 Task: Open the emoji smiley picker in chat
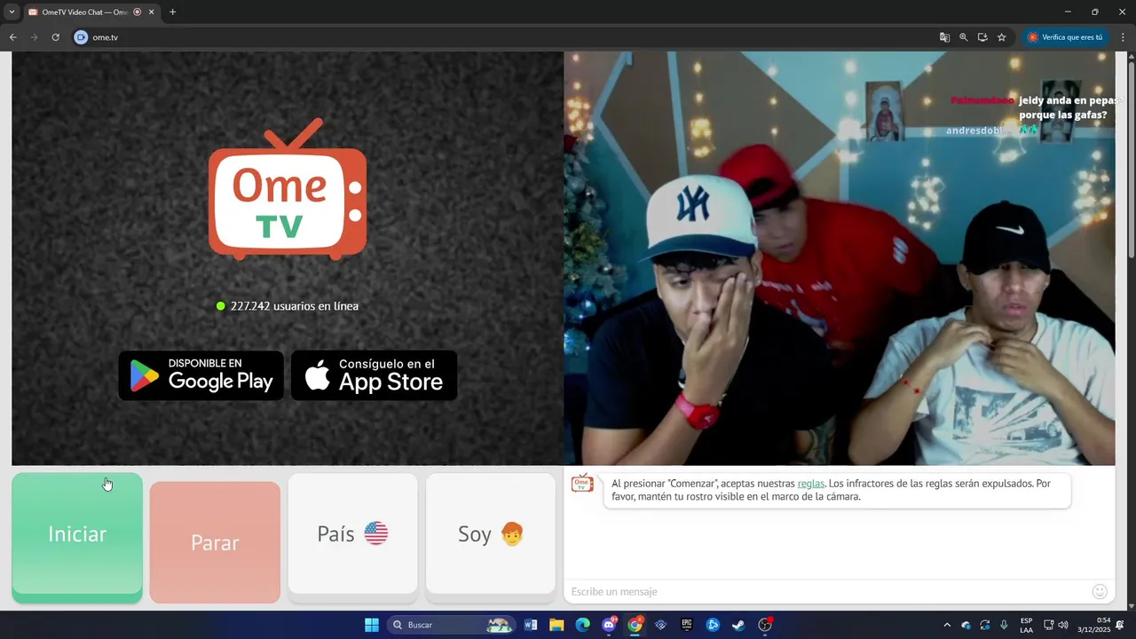[1100, 591]
